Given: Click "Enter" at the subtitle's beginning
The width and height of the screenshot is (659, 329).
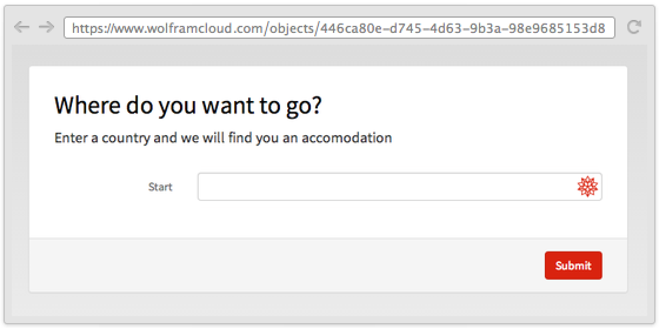Looking at the screenshot, I should coord(71,138).
